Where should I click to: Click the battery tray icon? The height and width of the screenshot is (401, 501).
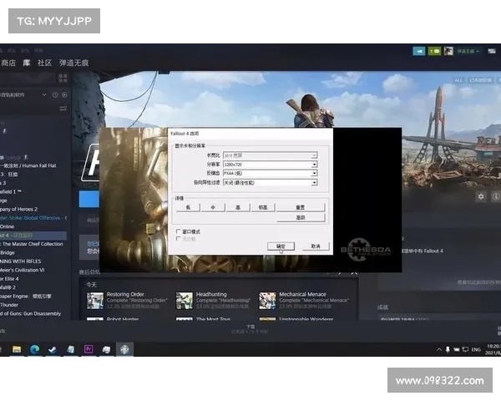457,349
